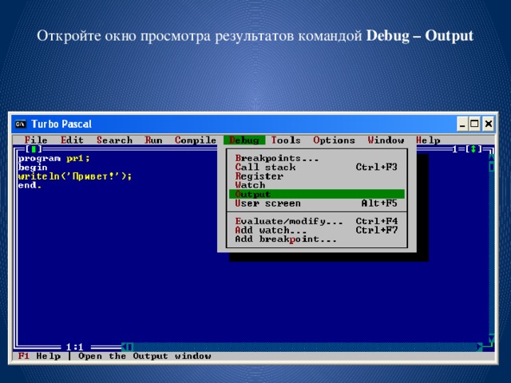Viewport: 511px width, 383px height.
Task: Select User screen menu entry
Action: (316, 203)
